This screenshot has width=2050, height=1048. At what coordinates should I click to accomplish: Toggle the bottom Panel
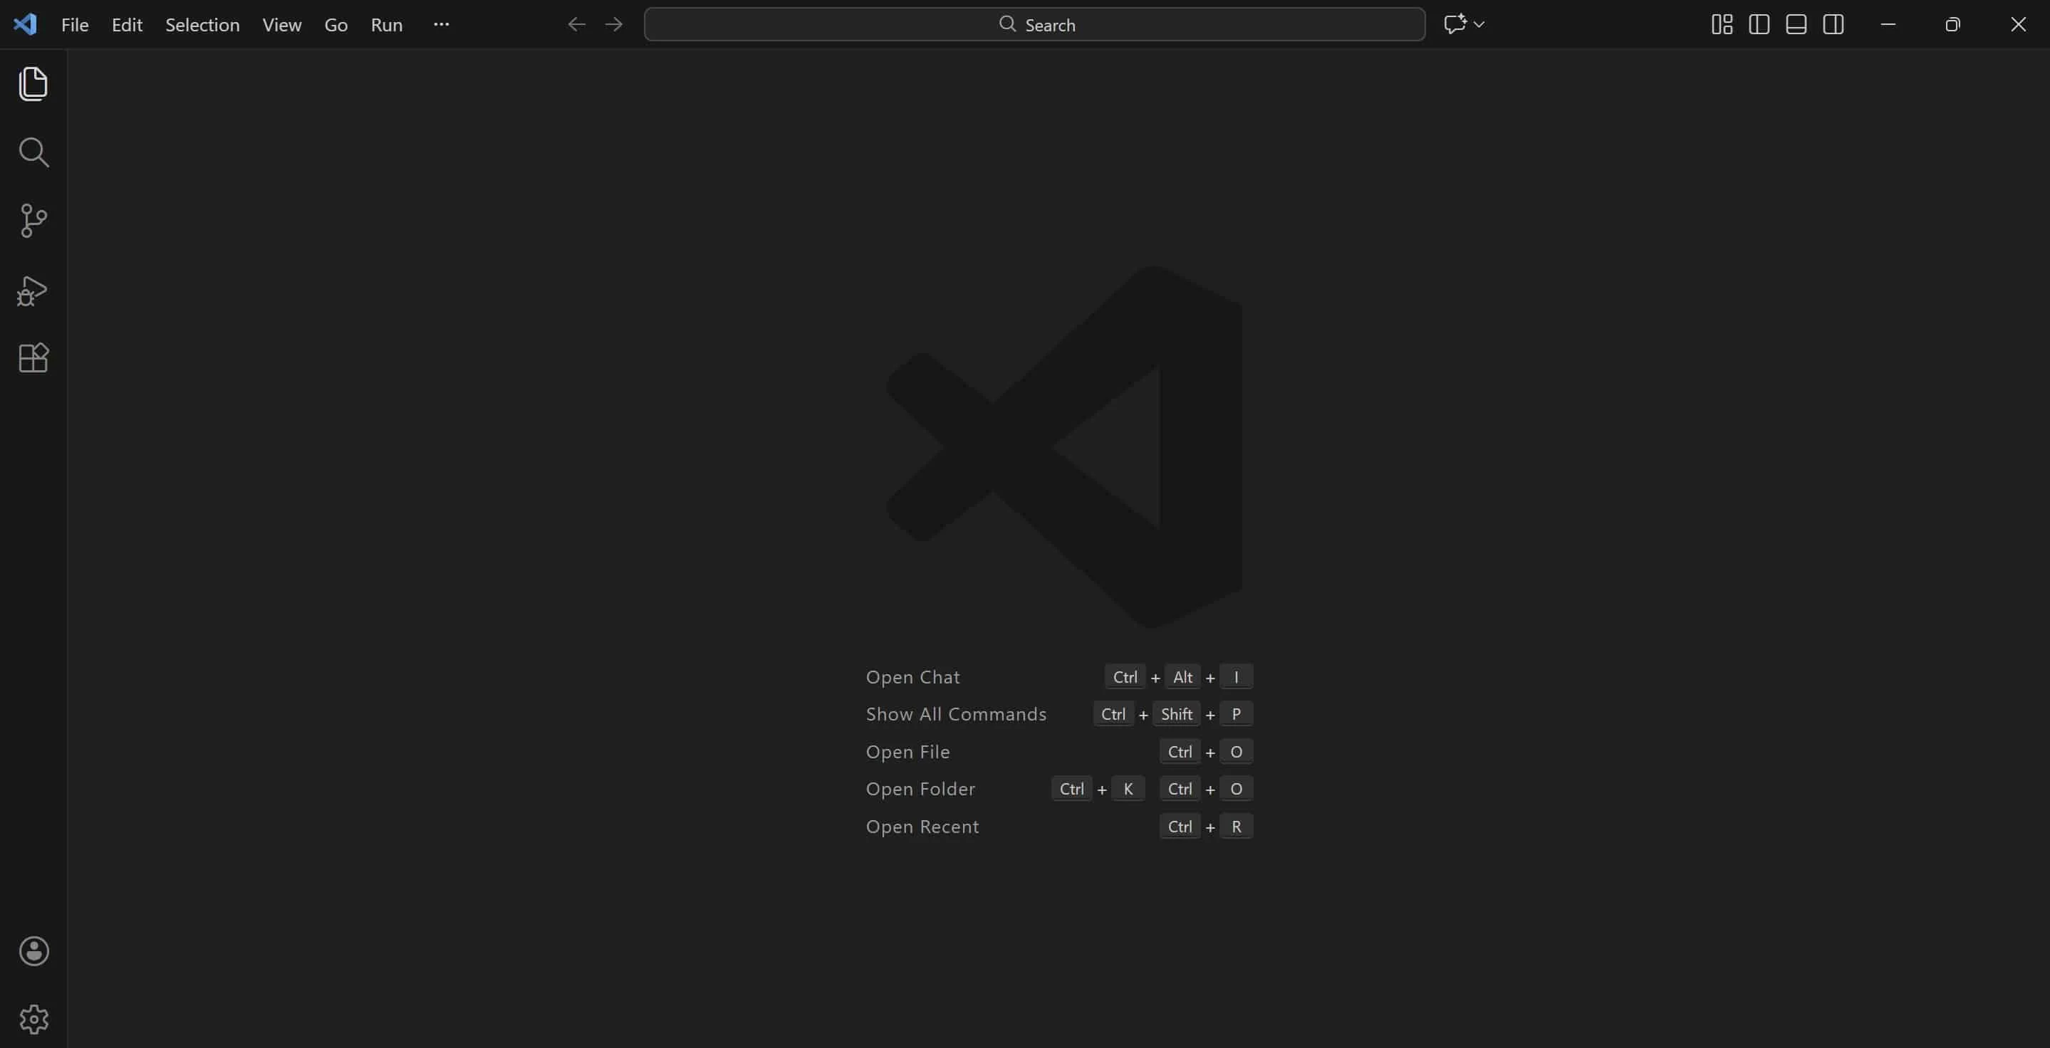[x=1796, y=25]
